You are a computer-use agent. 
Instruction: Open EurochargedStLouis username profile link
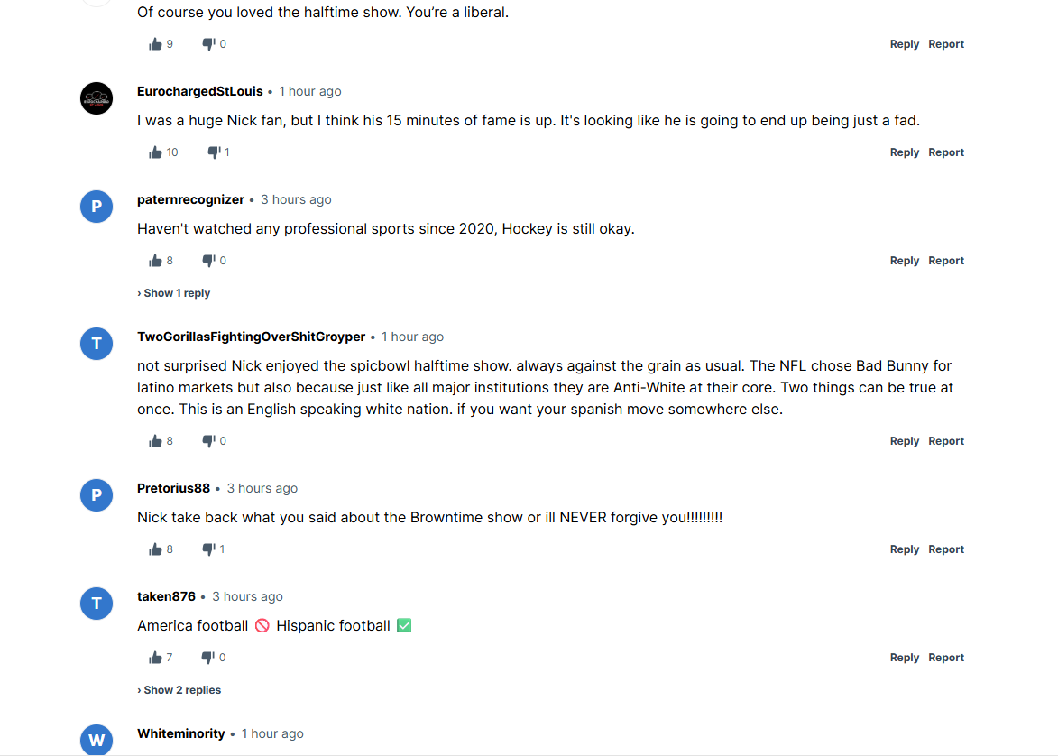200,91
